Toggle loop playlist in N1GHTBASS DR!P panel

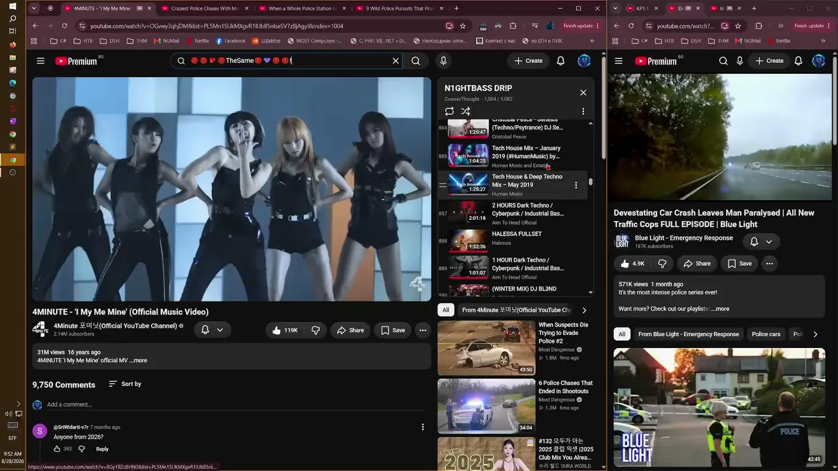pyautogui.click(x=449, y=111)
